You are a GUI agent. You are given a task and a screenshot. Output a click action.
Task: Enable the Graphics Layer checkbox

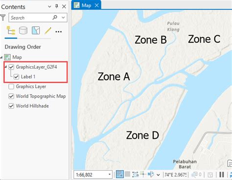[11, 86]
